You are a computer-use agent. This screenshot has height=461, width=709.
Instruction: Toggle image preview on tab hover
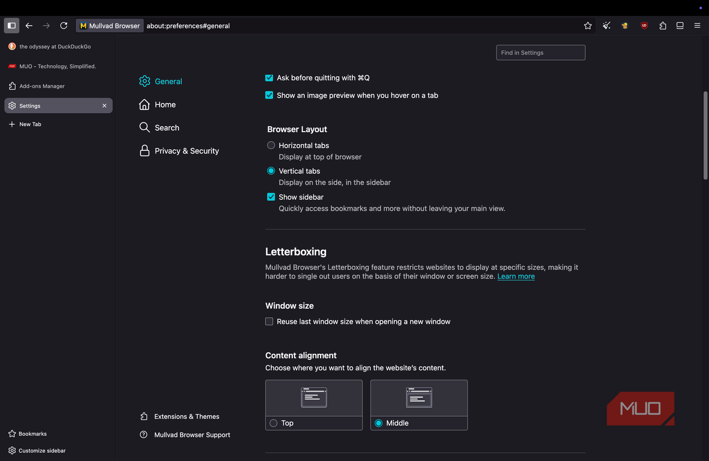[x=269, y=95]
